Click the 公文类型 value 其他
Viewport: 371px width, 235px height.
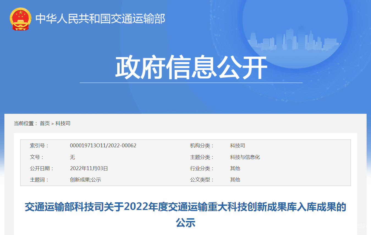tap(235, 180)
